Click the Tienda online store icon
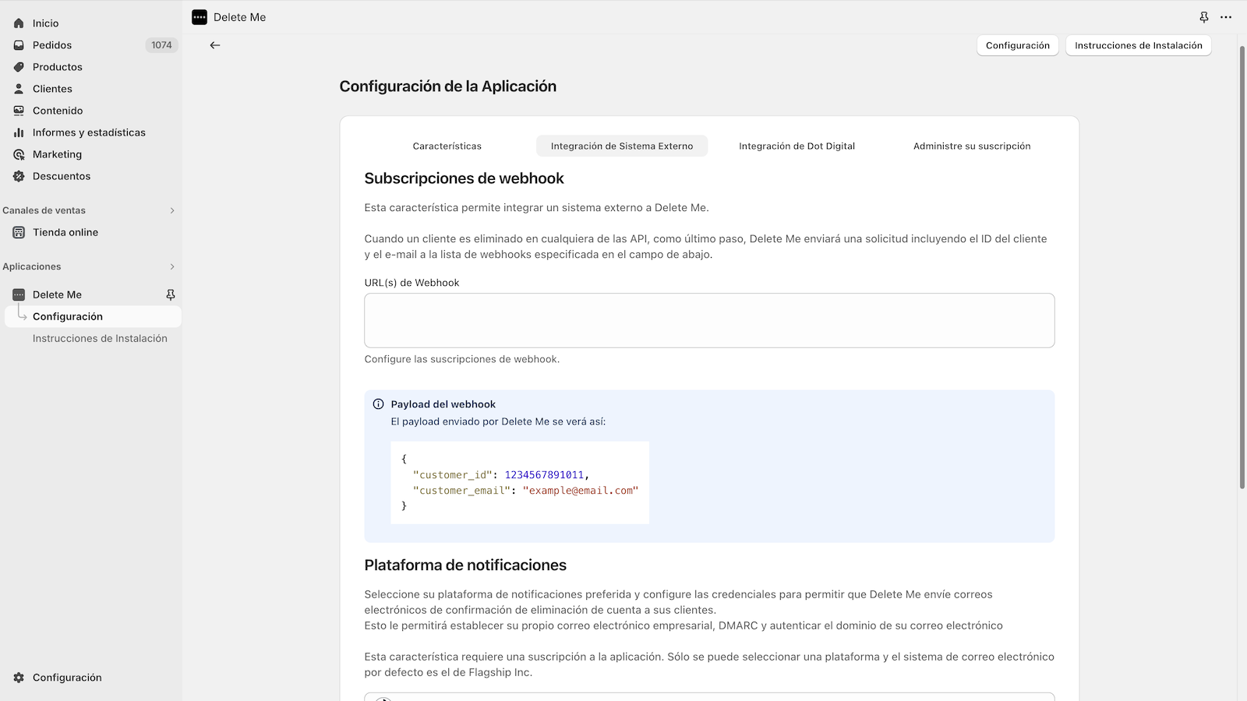Viewport: 1247px width, 701px height. [x=19, y=232]
